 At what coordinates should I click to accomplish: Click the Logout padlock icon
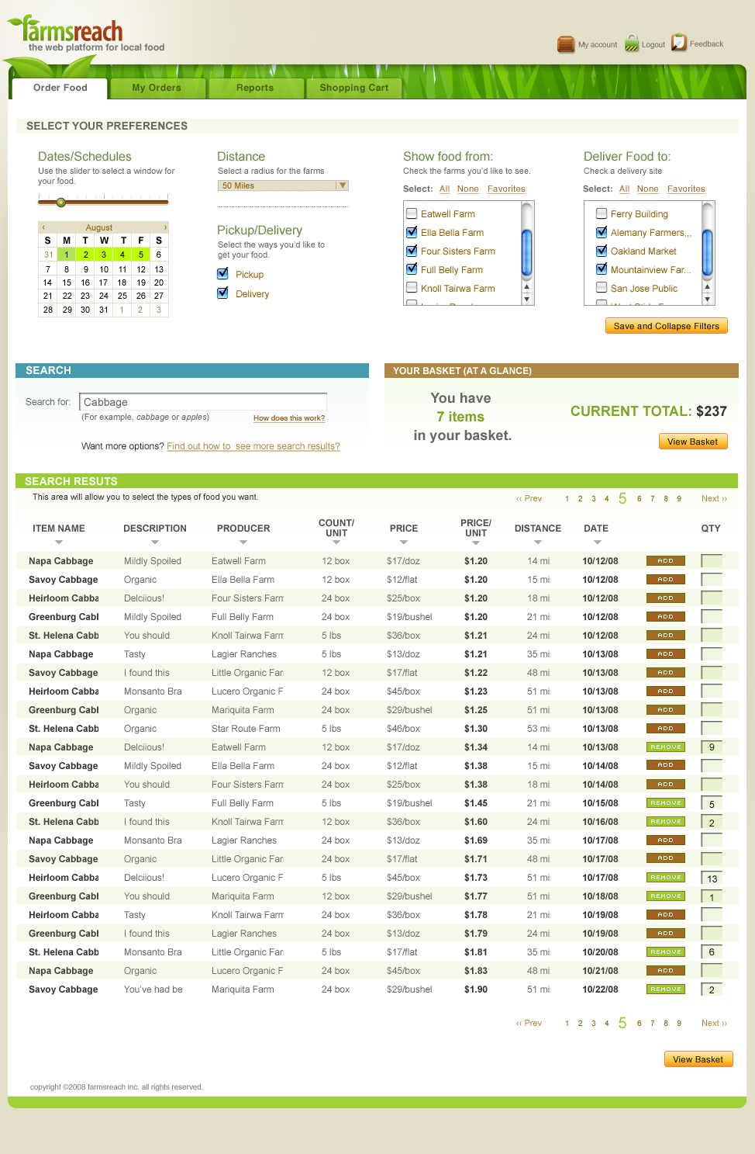tap(632, 43)
